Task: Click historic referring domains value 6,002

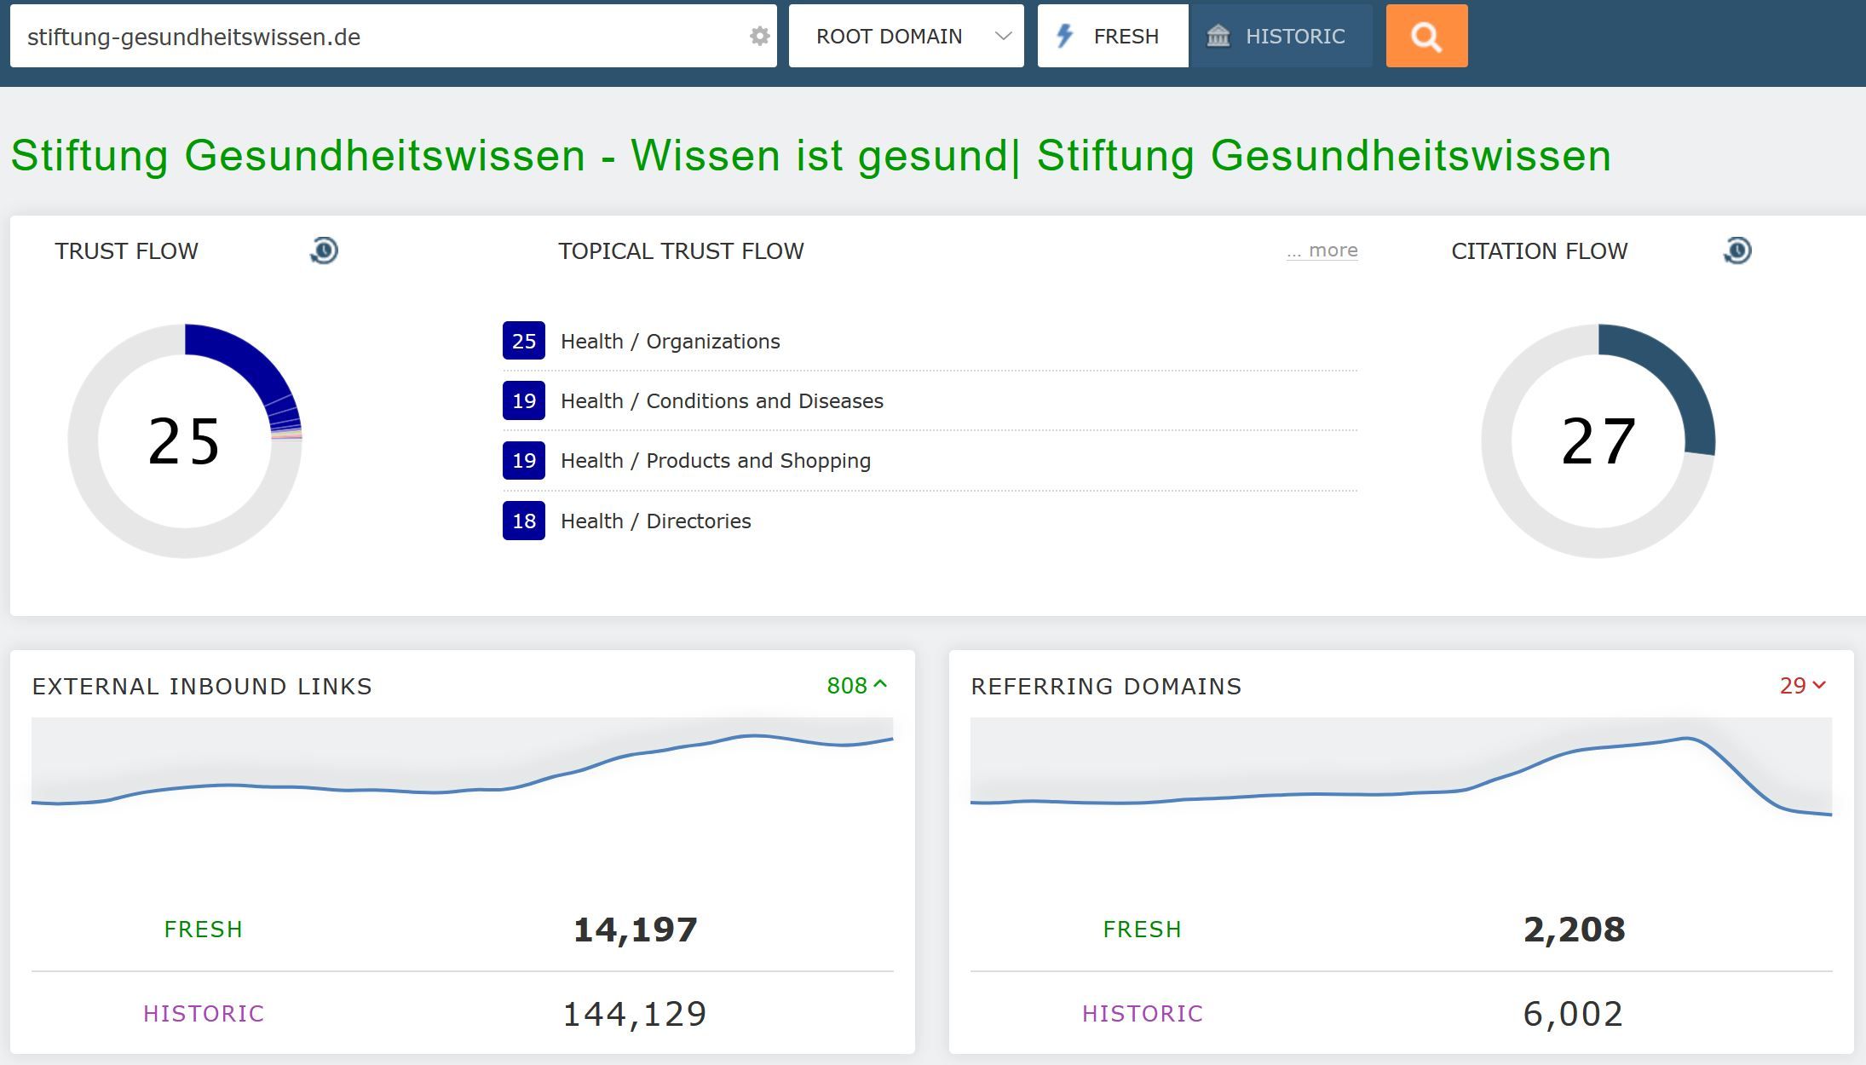Action: (x=1573, y=1014)
